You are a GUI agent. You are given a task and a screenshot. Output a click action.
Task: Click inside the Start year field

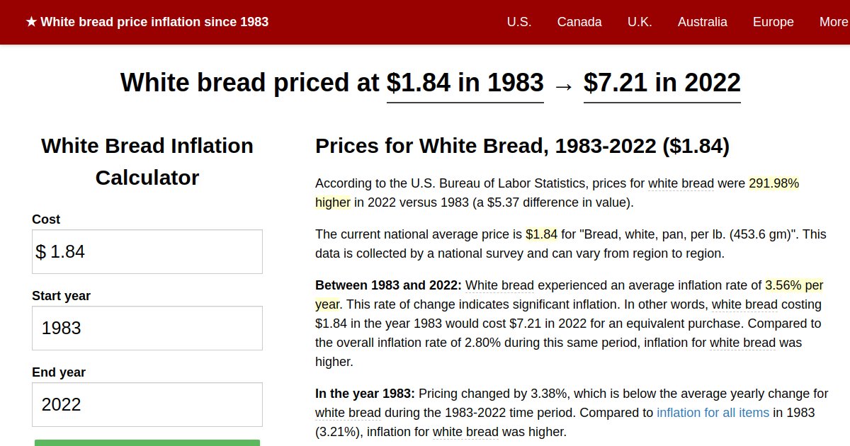(x=147, y=328)
